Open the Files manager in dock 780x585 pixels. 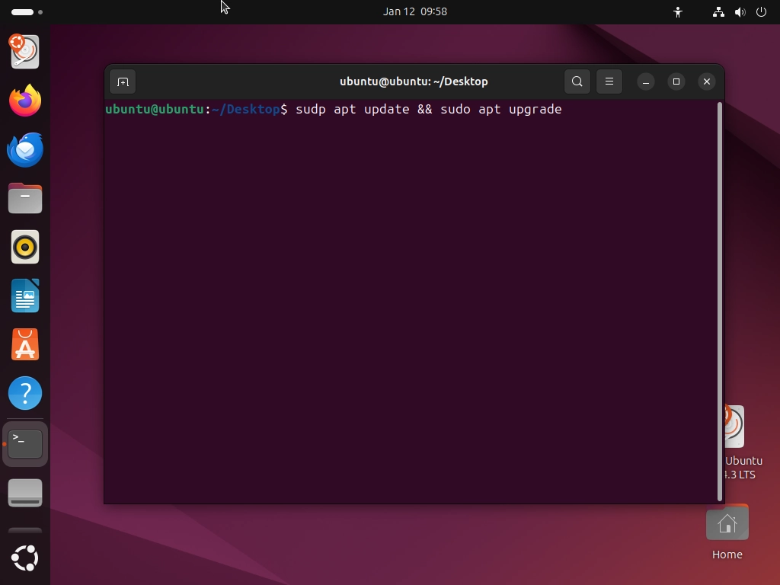coord(25,198)
